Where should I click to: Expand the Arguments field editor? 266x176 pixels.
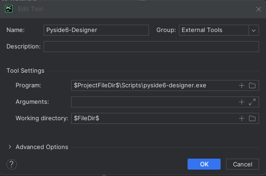[252, 102]
